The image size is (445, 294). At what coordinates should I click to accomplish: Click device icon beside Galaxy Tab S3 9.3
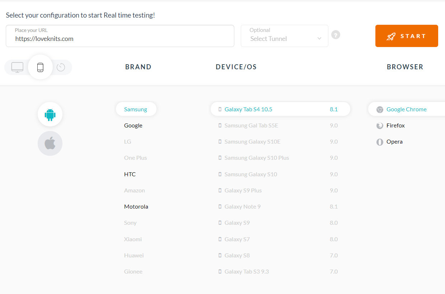point(220,272)
